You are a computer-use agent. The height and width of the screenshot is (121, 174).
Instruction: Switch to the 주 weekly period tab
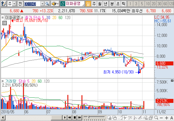coord(94,4)
